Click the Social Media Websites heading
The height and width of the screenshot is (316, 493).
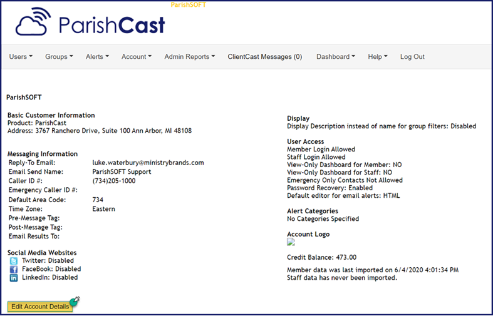click(x=42, y=253)
